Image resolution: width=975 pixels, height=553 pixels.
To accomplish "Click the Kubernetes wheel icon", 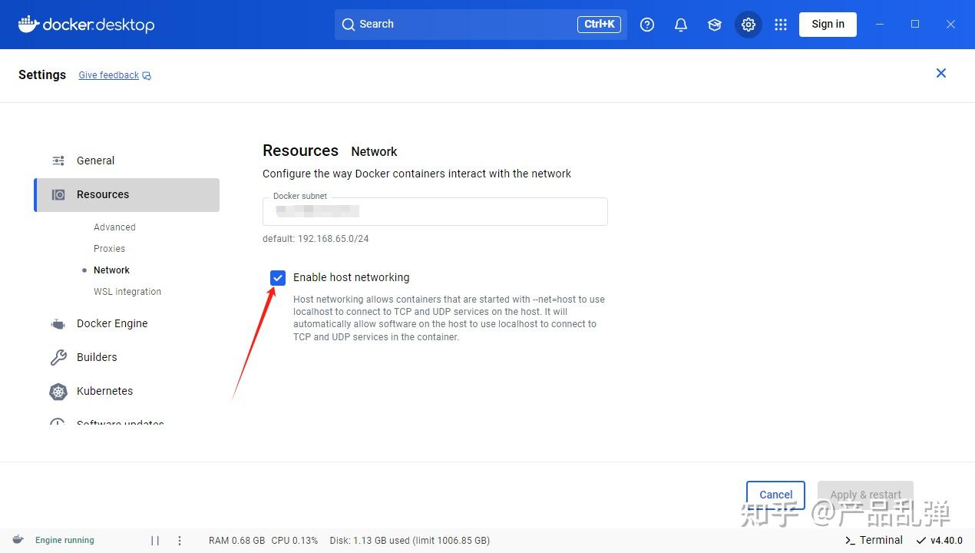I will [58, 392].
